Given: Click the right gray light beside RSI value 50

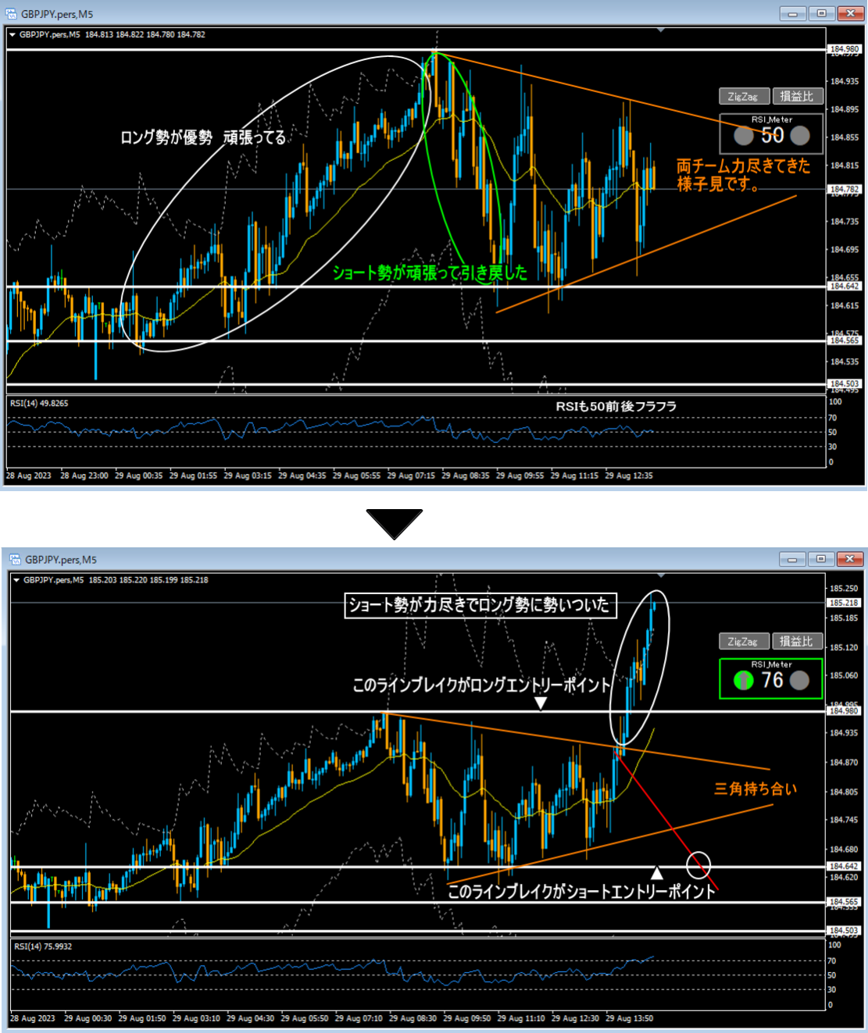Looking at the screenshot, I should pyautogui.click(x=800, y=136).
